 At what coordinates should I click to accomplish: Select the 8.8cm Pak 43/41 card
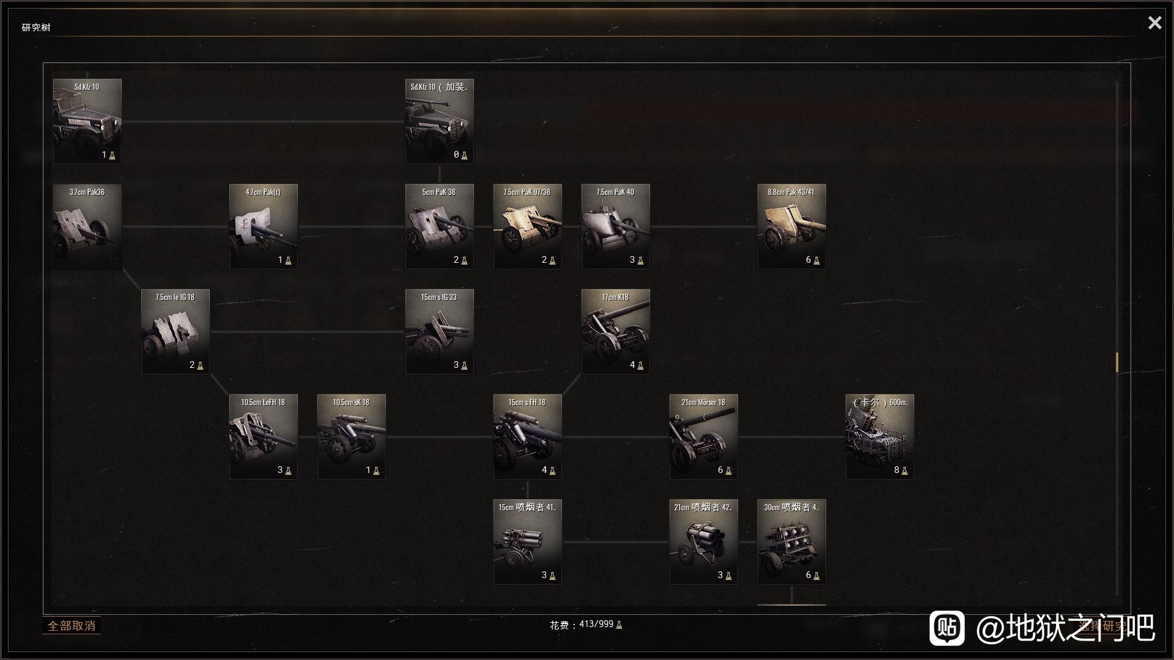pos(791,227)
